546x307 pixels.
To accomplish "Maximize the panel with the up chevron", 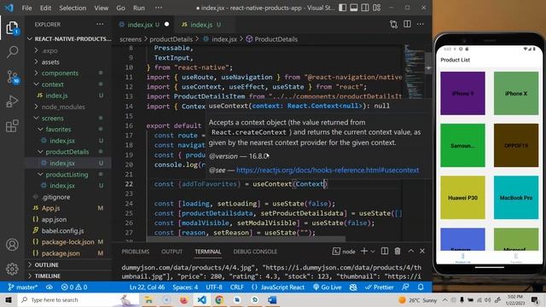I will [x=411, y=251].
